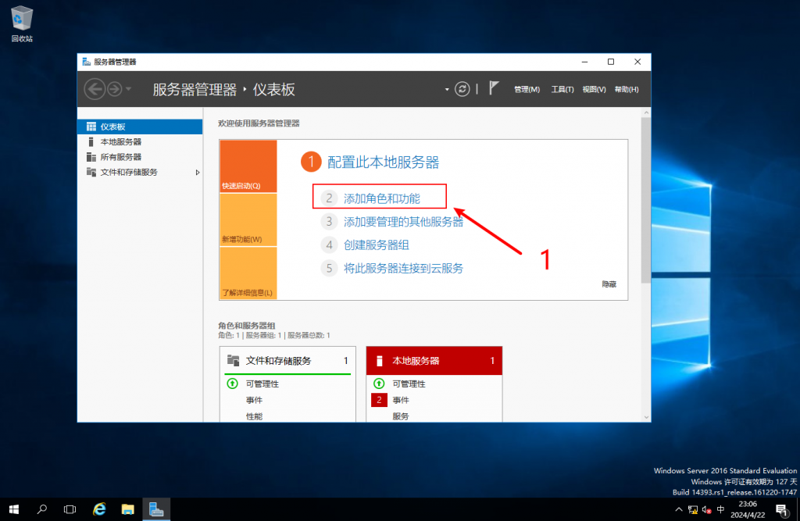This screenshot has height=521, width=800.
Task: Expand 文件和存储服务 submenu arrow in sidebar
Action: click(x=197, y=172)
